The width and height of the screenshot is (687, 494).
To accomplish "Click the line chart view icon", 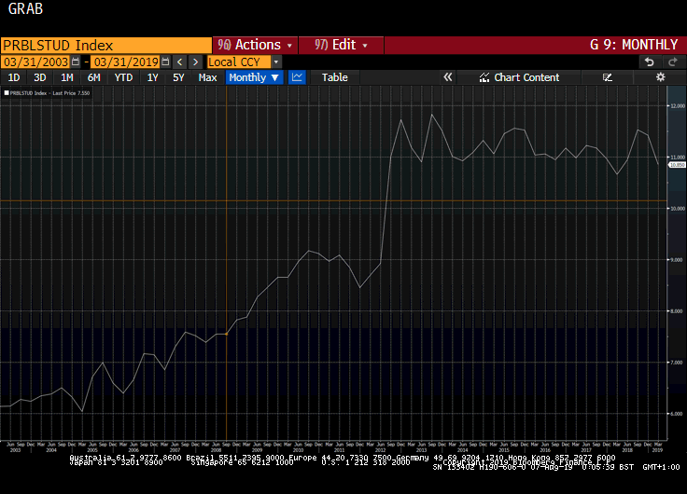I will tap(297, 77).
